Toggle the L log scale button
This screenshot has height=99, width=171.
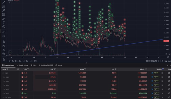169,54
